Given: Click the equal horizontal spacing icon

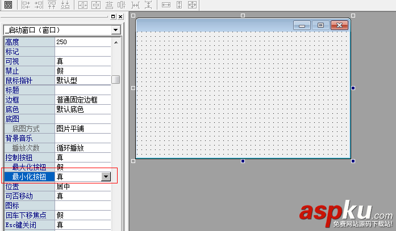Looking at the screenshot, I should click(135, 5).
